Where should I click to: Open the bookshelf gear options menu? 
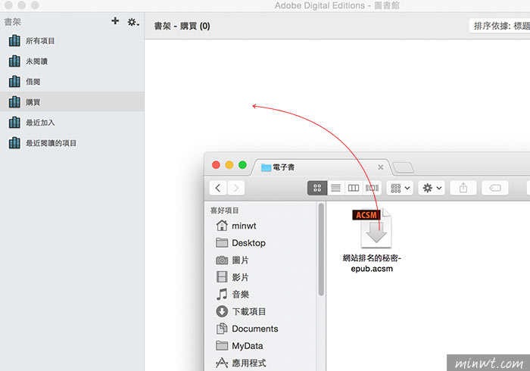pyautogui.click(x=133, y=22)
